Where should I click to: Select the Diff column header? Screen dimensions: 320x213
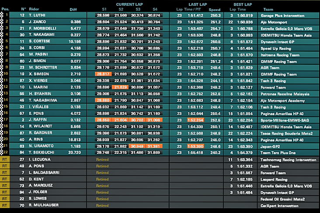click(73, 10)
